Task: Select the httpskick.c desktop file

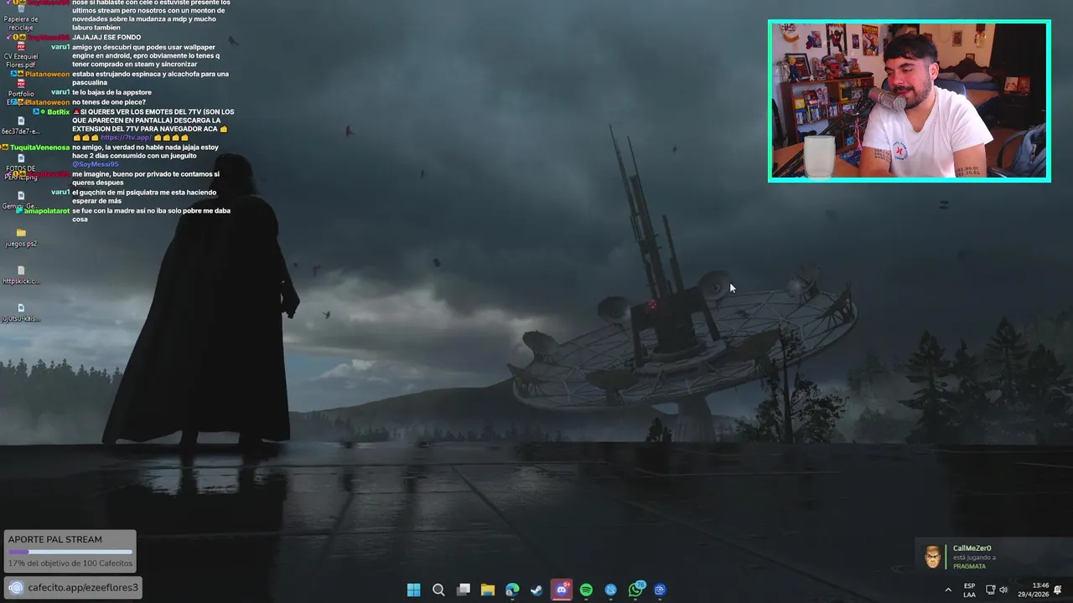Action: tap(21, 275)
